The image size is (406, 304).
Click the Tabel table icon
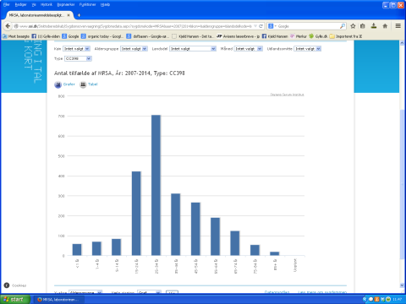[83, 84]
